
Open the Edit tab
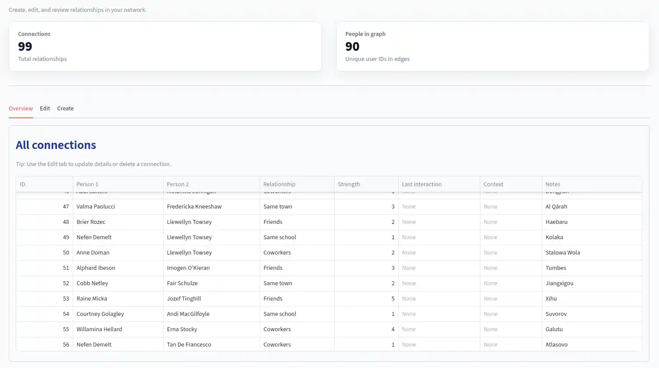click(45, 109)
